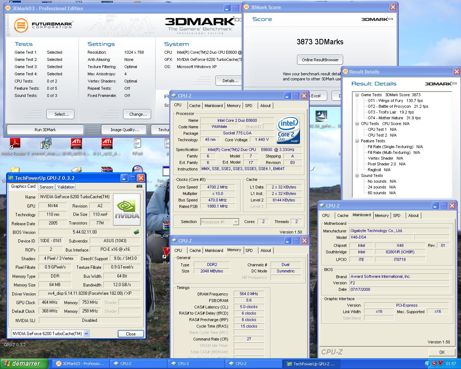Open the GPU selection dropdown in GPU-Z
This screenshot has width=461, height=369.
[x=86, y=334]
